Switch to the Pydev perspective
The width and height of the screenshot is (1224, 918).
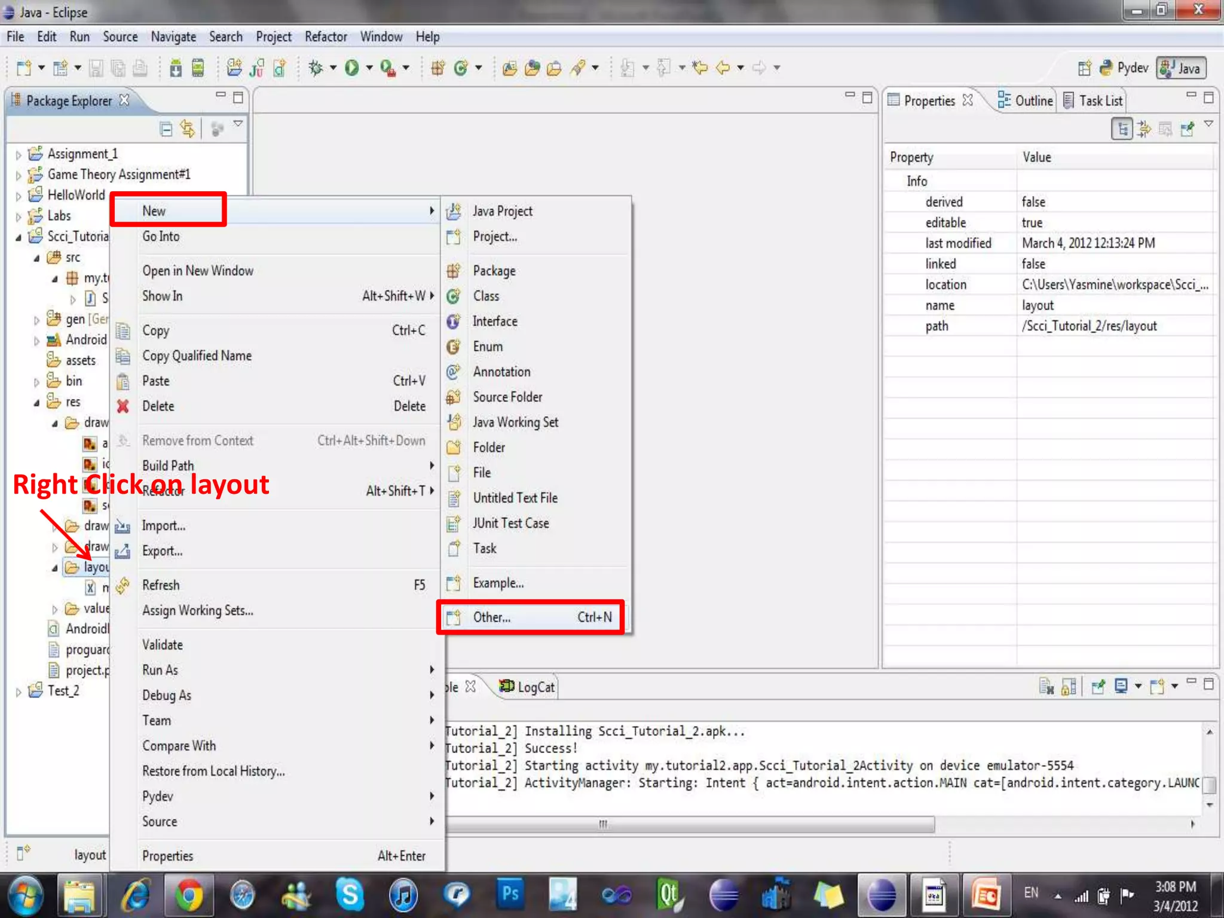pos(1124,68)
